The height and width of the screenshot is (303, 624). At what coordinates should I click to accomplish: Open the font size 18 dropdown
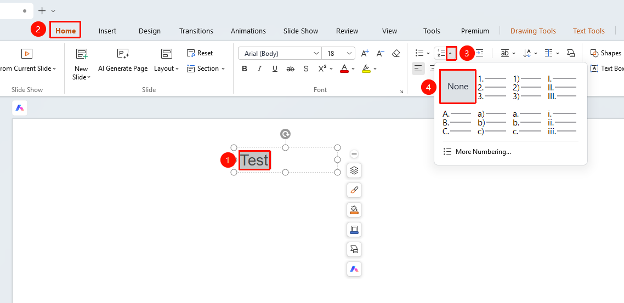click(350, 53)
